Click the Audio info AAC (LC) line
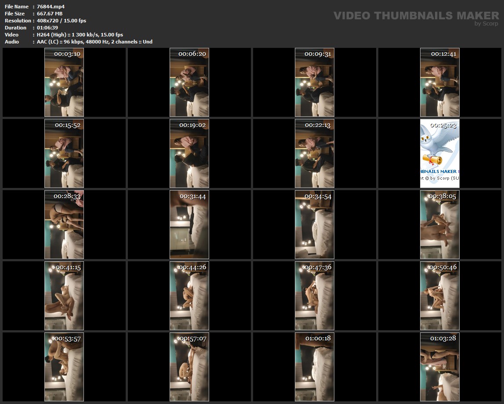 point(94,42)
